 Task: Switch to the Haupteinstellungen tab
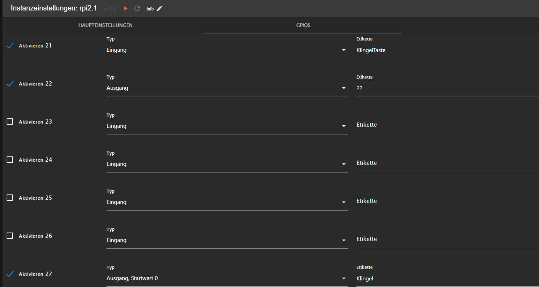pos(105,25)
